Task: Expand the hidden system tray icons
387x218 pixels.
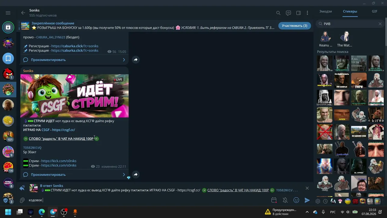Action: point(307,212)
